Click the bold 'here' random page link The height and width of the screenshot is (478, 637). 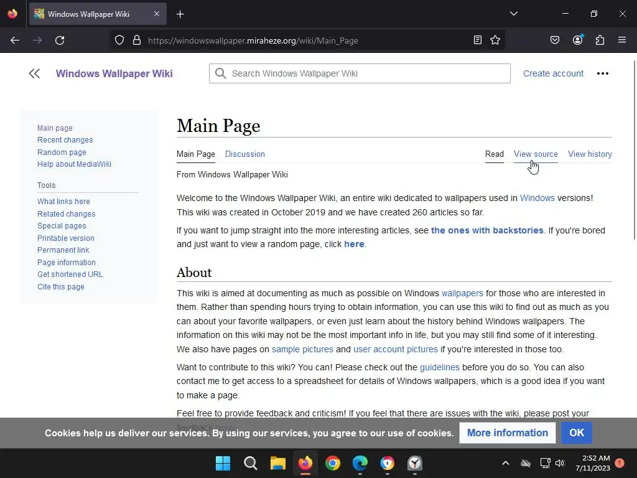[x=354, y=244]
